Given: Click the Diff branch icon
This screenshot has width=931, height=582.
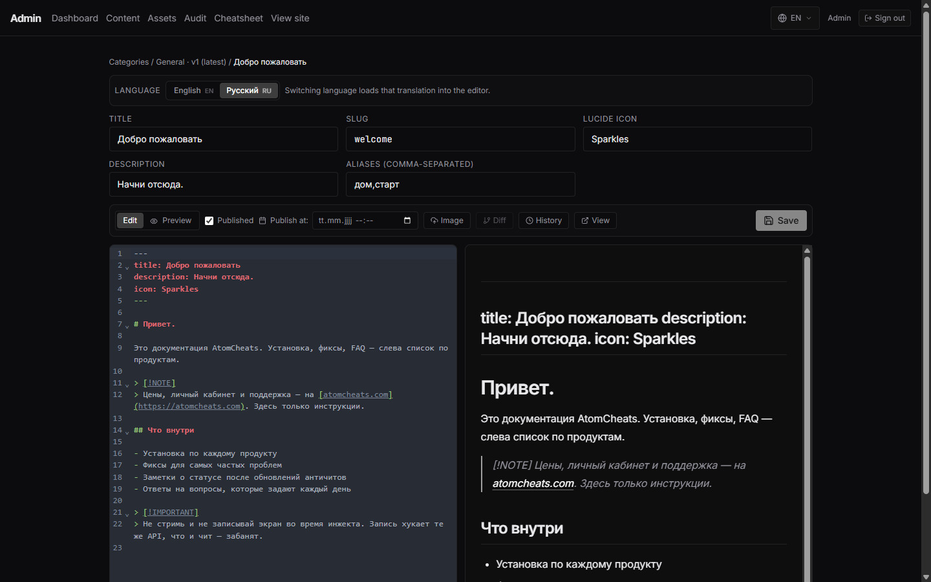Looking at the screenshot, I should pos(487,221).
